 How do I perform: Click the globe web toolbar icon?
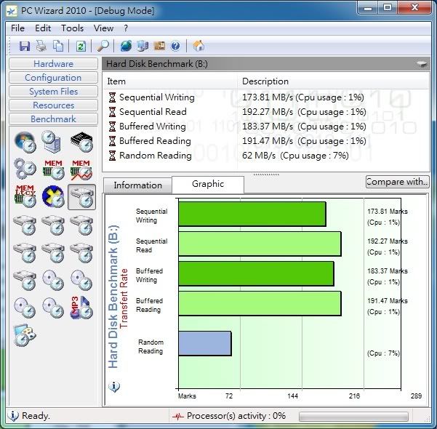[x=126, y=46]
